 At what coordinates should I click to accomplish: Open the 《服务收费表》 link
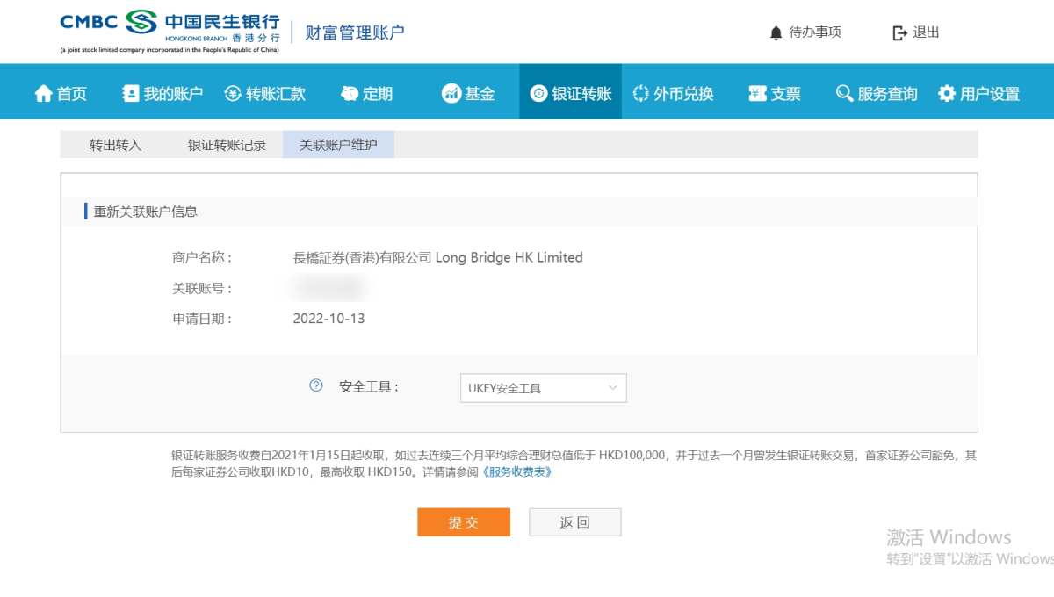click(x=516, y=472)
